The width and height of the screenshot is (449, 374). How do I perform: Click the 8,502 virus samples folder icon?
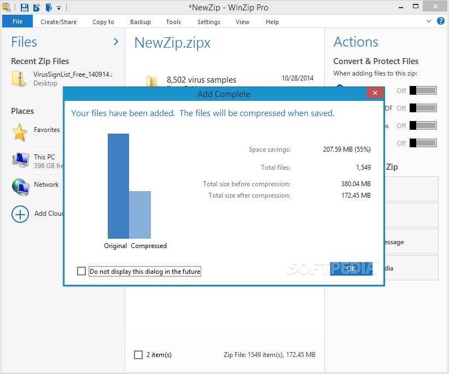152,81
